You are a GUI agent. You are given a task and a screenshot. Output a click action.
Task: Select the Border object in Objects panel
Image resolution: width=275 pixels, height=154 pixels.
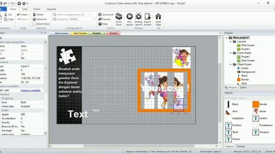pyautogui.click(x=260, y=104)
